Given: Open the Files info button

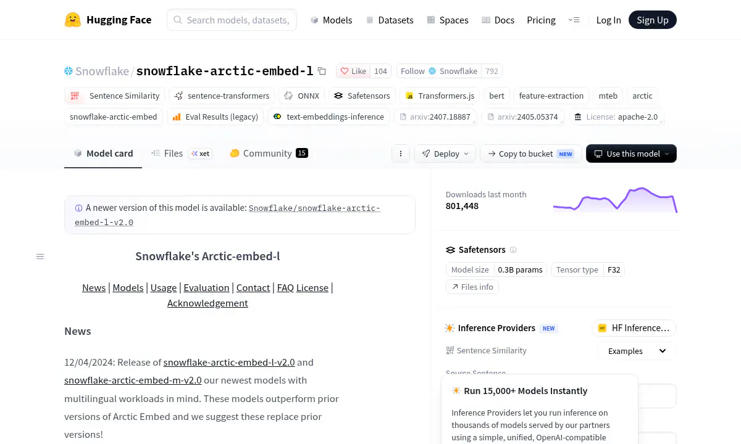Looking at the screenshot, I should 472,287.
